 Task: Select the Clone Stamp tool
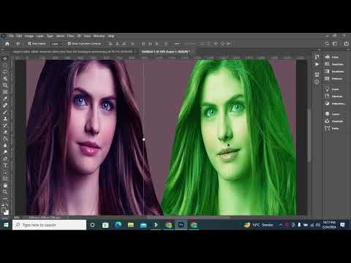pyautogui.click(x=5, y=118)
